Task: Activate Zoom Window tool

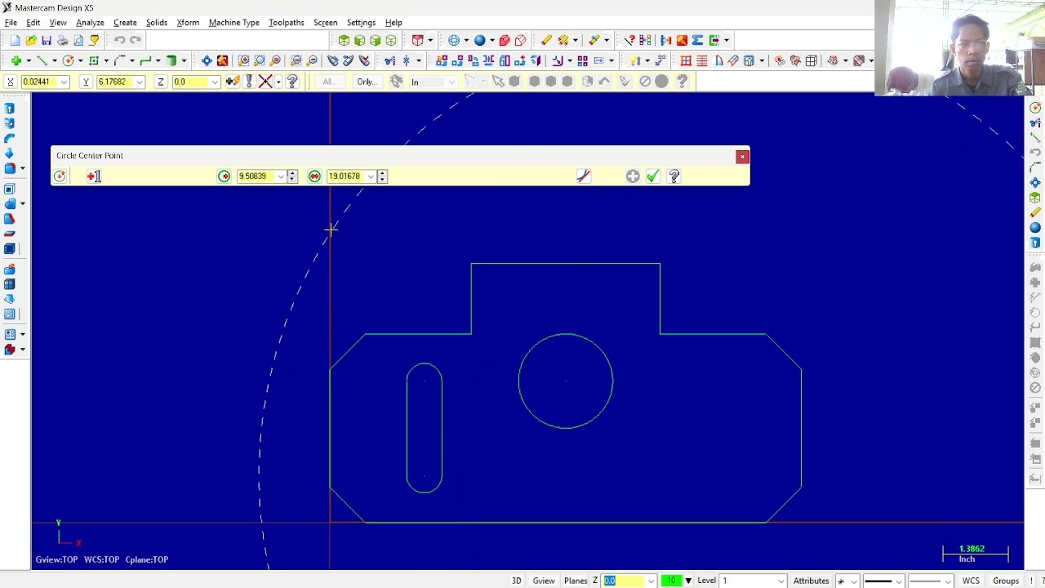Action: pyautogui.click(x=244, y=60)
